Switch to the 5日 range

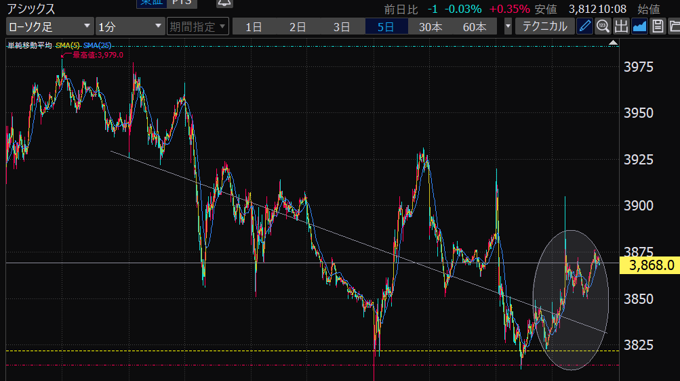tap(386, 27)
